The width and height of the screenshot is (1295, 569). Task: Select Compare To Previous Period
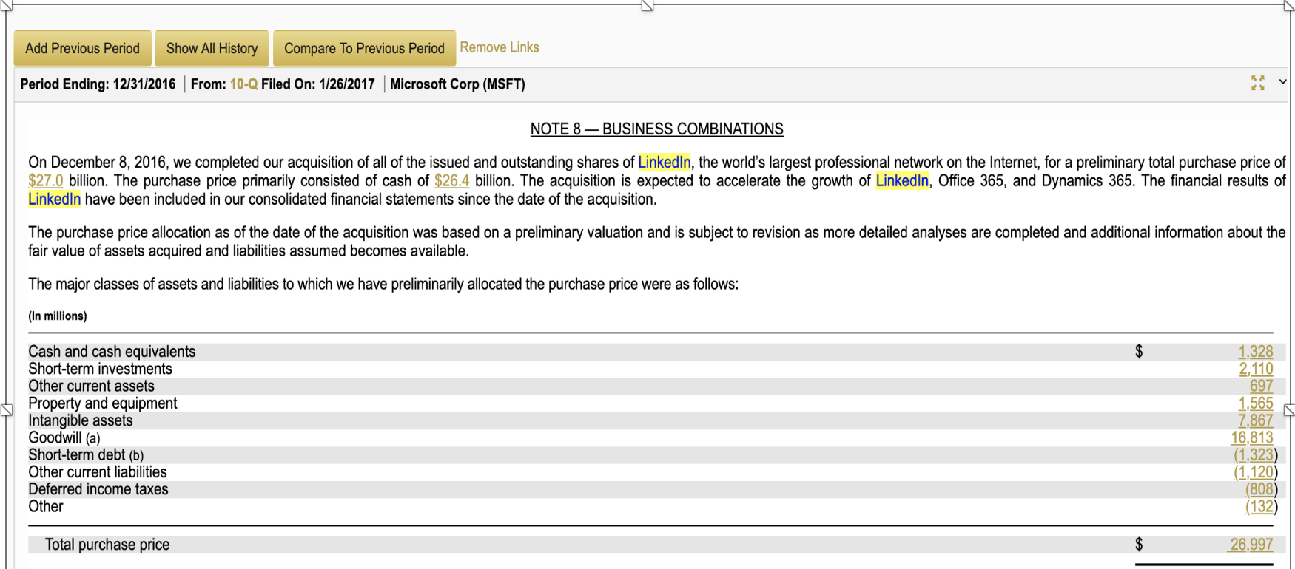click(x=364, y=49)
